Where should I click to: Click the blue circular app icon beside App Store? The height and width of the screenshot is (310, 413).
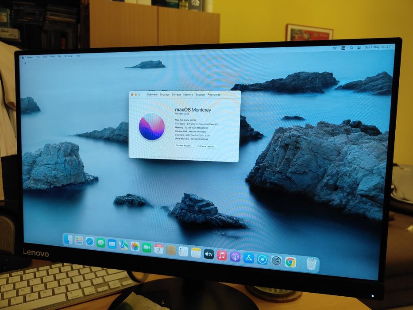(x=262, y=260)
